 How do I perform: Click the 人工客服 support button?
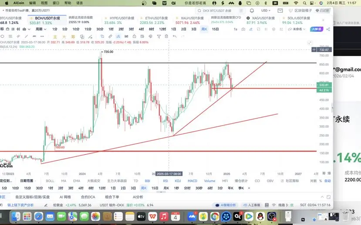tap(252, 205)
